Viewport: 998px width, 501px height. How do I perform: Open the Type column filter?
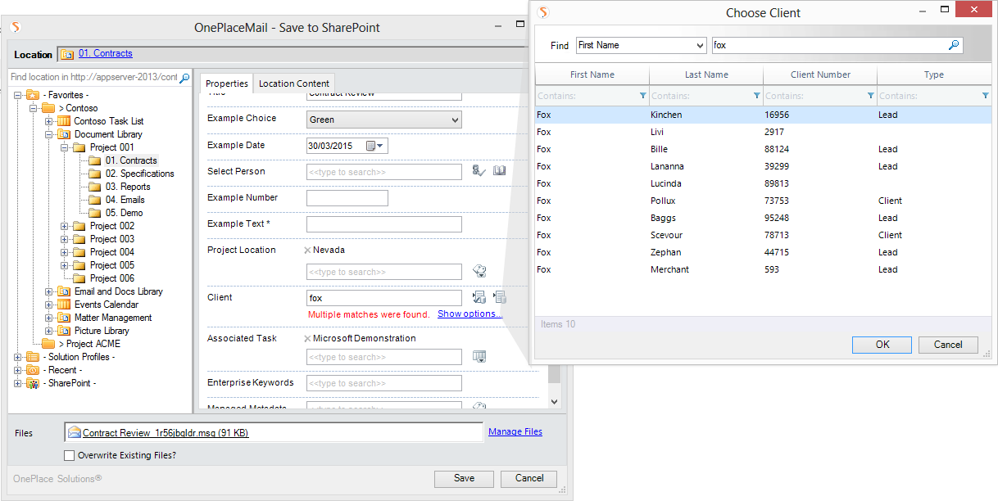[985, 97]
